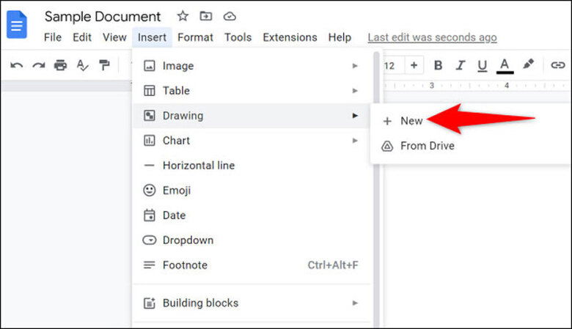
Task: Select From Drive drawing option
Action: pyautogui.click(x=427, y=146)
